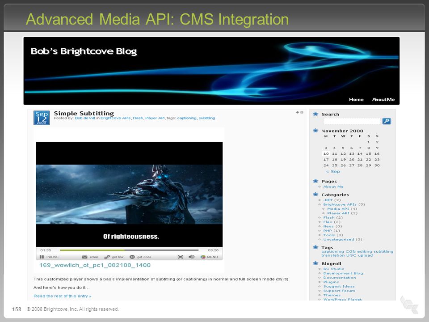Open Suggest Ideas blogroll link

click(339, 286)
